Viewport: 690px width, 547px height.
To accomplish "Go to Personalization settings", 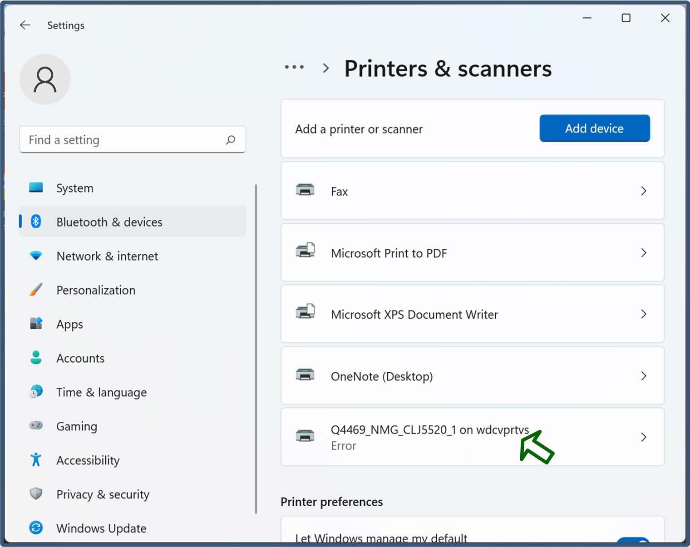I will [x=133, y=290].
